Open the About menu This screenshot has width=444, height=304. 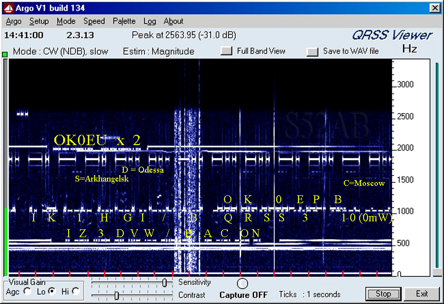pyautogui.click(x=173, y=21)
